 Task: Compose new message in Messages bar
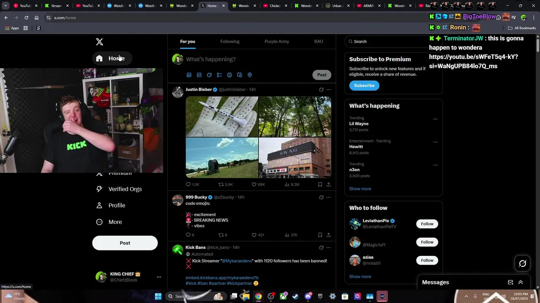coord(510,282)
